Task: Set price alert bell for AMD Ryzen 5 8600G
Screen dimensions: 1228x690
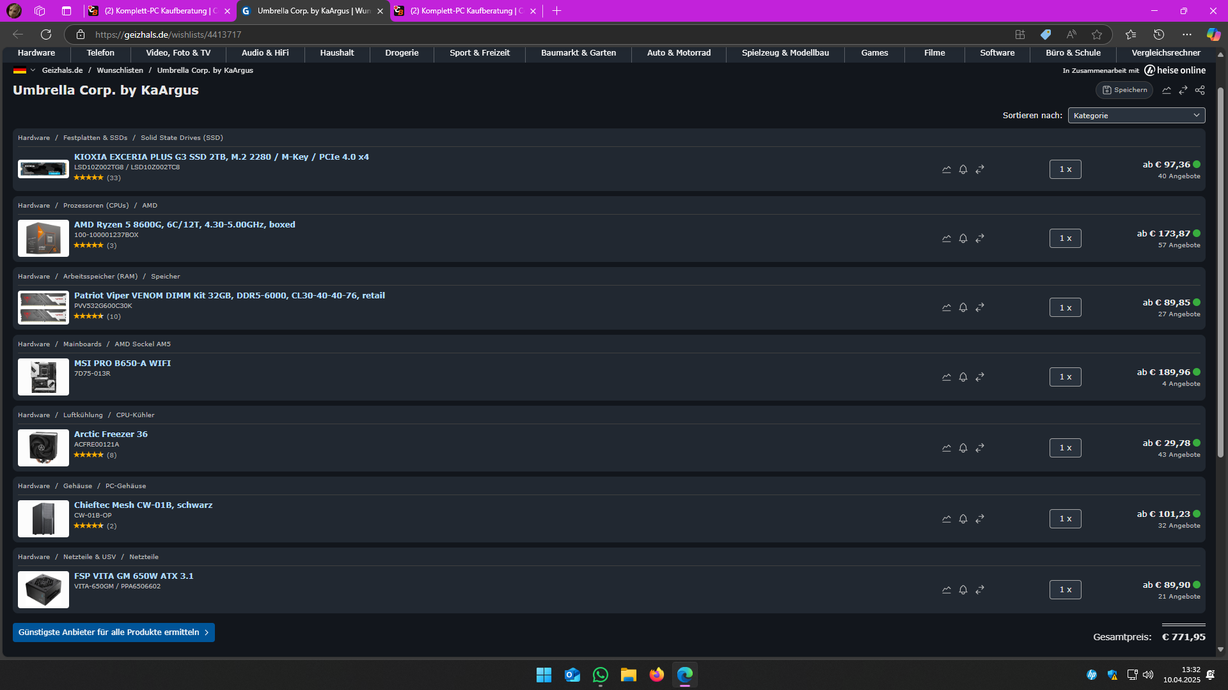Action: click(x=963, y=238)
